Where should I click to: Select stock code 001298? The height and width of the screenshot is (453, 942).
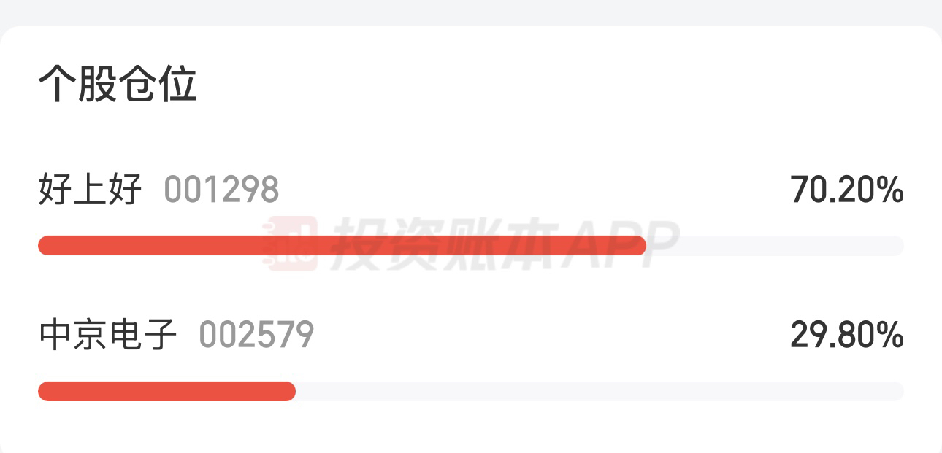click(x=221, y=190)
